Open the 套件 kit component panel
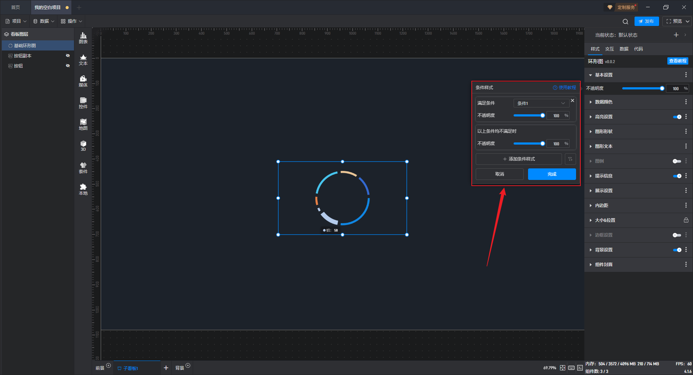Screen dimensions: 693x375 pos(83,168)
